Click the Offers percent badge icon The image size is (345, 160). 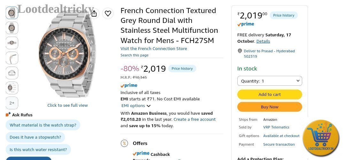(x=124, y=143)
